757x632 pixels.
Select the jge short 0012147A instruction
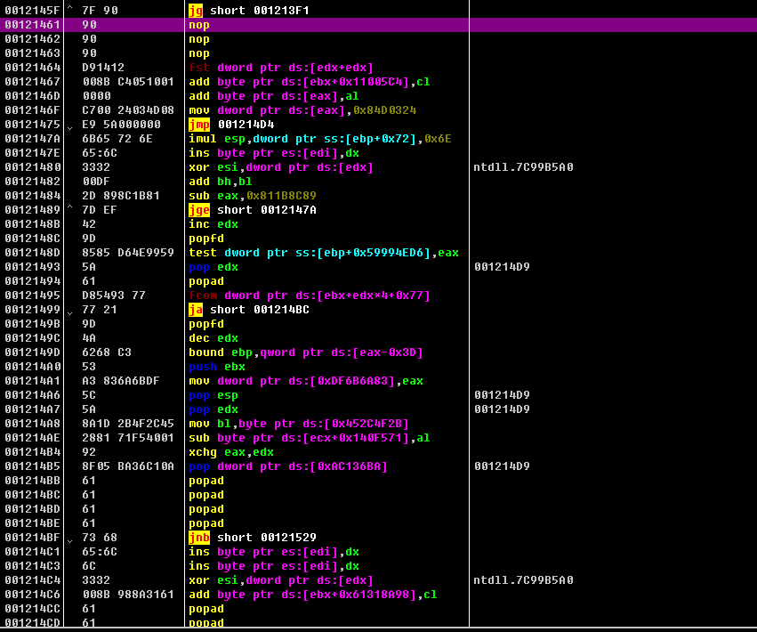tap(249, 210)
